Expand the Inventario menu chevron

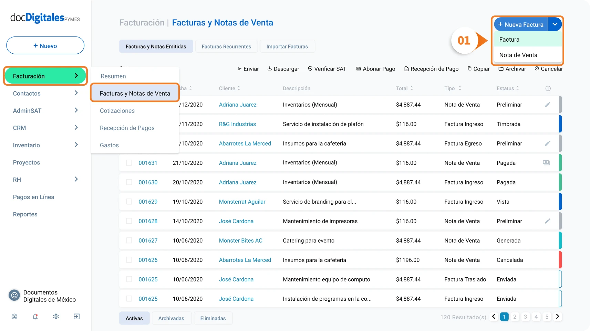(76, 145)
